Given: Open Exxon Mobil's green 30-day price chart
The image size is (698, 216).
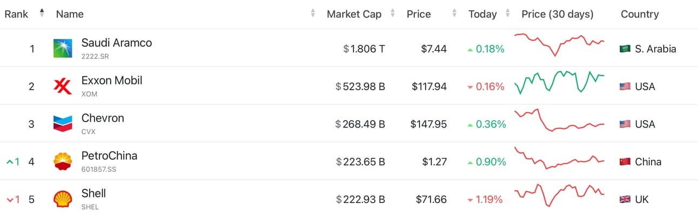Looking at the screenshot, I should [x=559, y=82].
